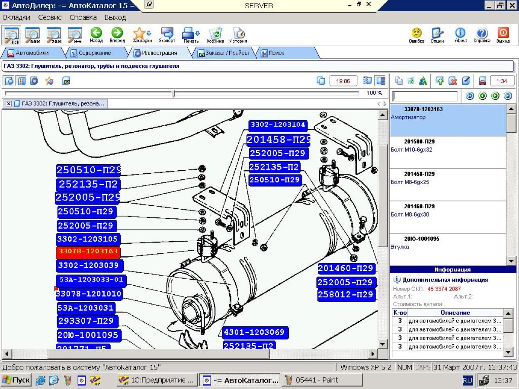Open the Опции options

(437, 35)
